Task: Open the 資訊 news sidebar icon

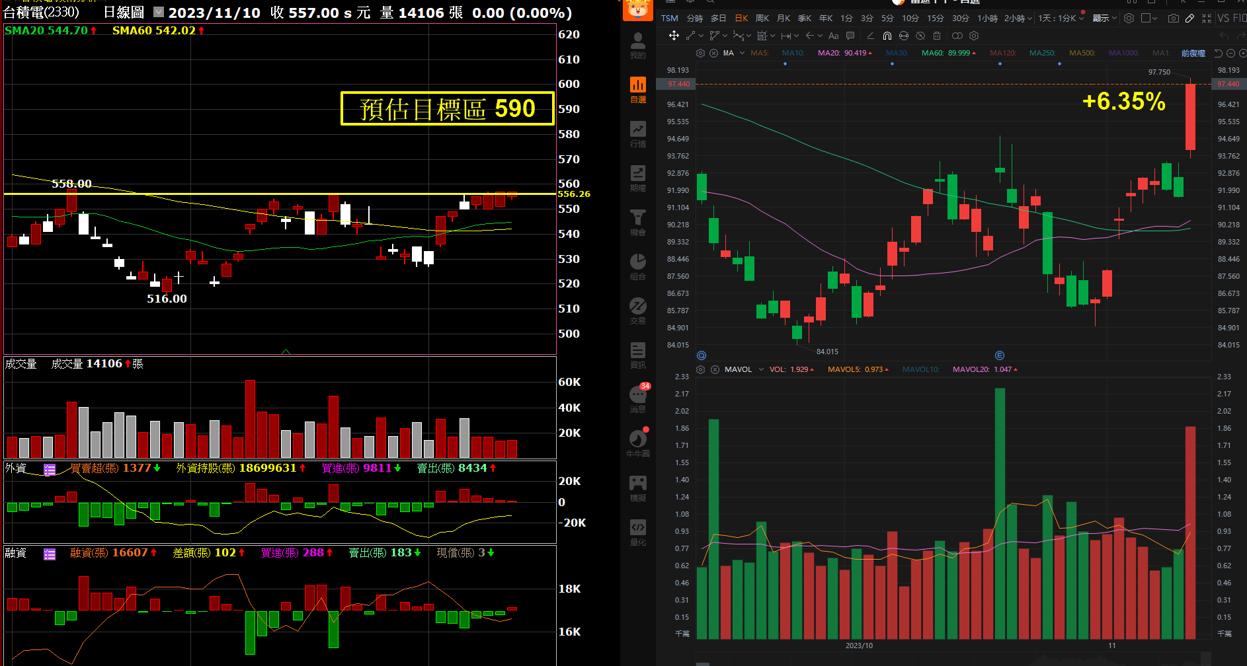Action: [x=638, y=355]
